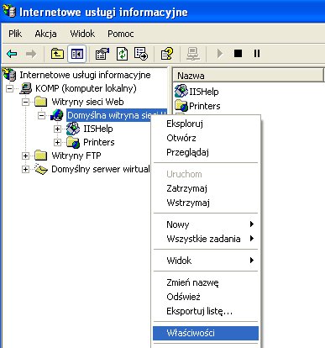Viewport: 325px width, 348px height.
Task: Collapse the Witryny sieci Web node
Action: click(x=25, y=102)
